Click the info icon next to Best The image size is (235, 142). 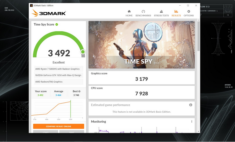(79, 91)
